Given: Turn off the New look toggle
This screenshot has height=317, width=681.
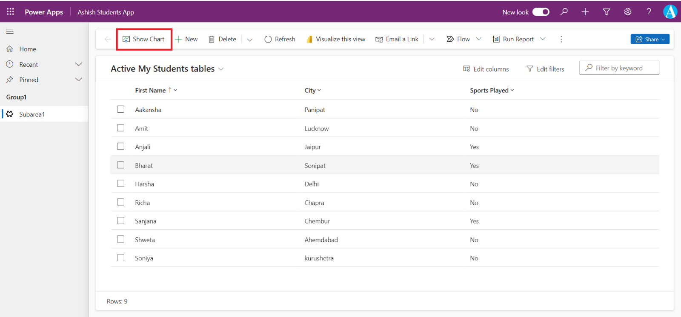Looking at the screenshot, I should tap(541, 12).
